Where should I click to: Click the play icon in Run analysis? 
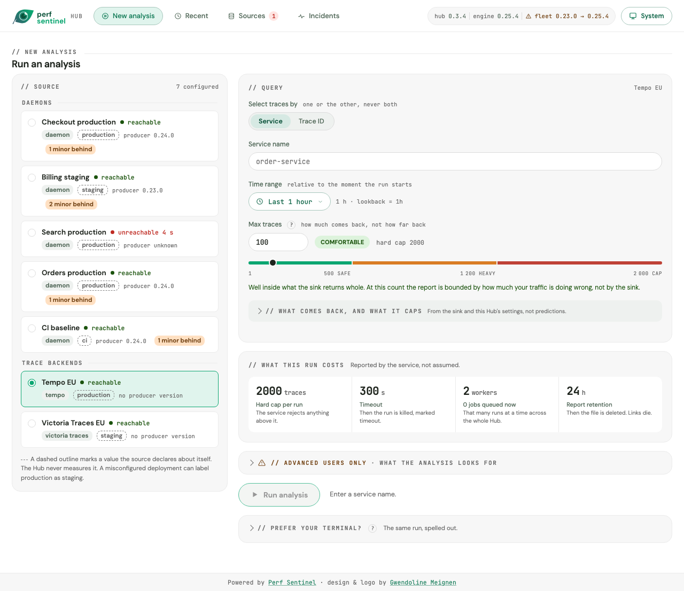pyautogui.click(x=255, y=495)
